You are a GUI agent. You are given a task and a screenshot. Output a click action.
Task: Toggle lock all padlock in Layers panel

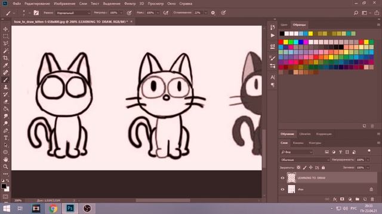tap(323, 168)
